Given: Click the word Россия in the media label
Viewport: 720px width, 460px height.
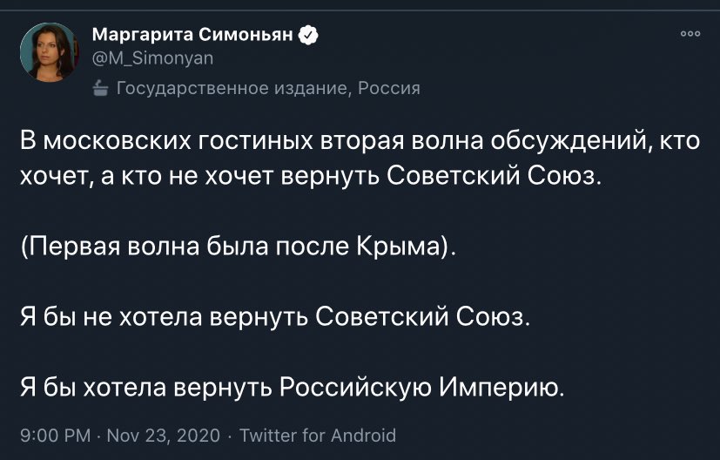Looking at the screenshot, I should pyautogui.click(x=389, y=88).
